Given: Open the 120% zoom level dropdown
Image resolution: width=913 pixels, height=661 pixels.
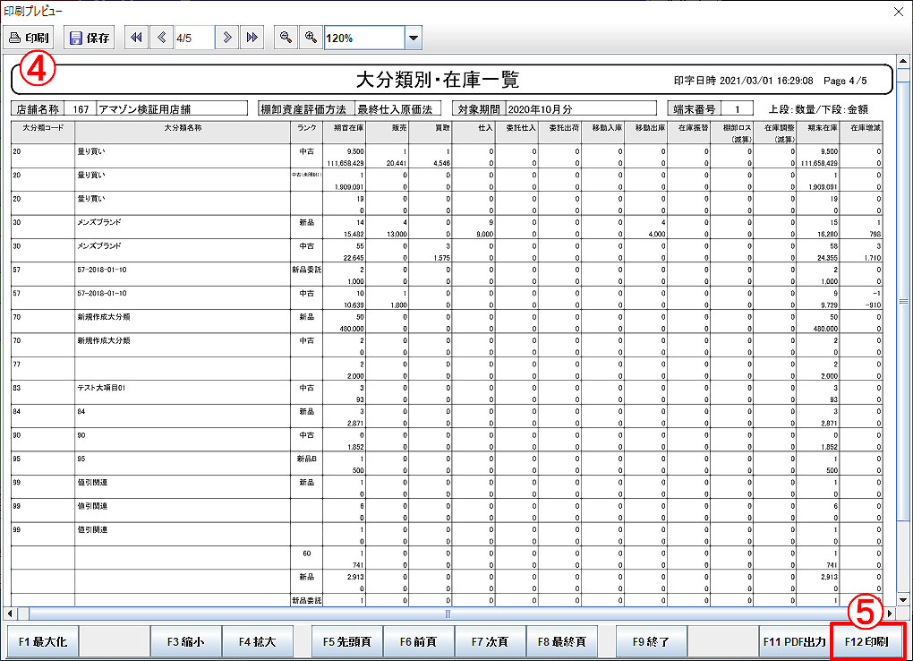Looking at the screenshot, I should pos(413,38).
